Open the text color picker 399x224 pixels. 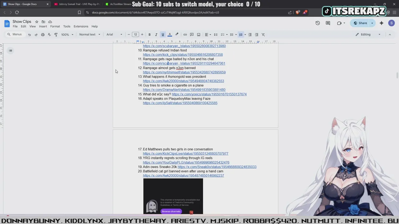[170, 35]
